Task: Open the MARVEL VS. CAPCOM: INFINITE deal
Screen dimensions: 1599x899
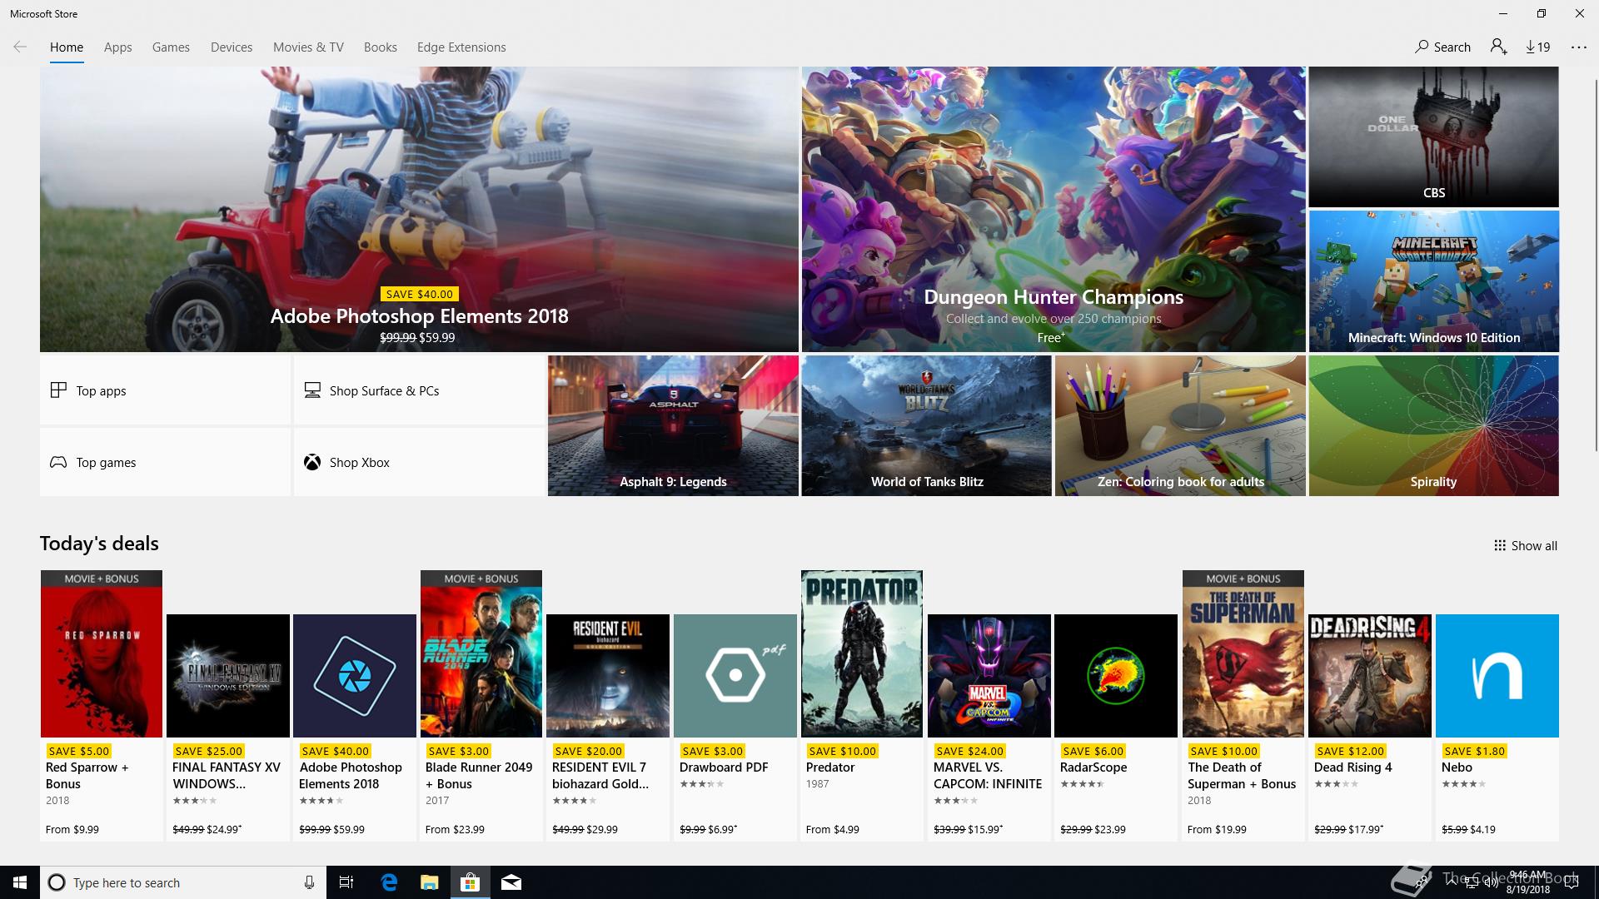Action: [989, 728]
